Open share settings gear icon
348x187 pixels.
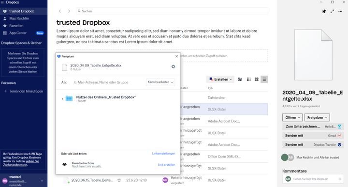pyautogui.click(x=173, y=67)
